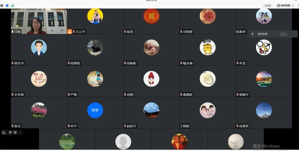Click the blue security shield icon
299x151 pixels.
coord(7,6)
